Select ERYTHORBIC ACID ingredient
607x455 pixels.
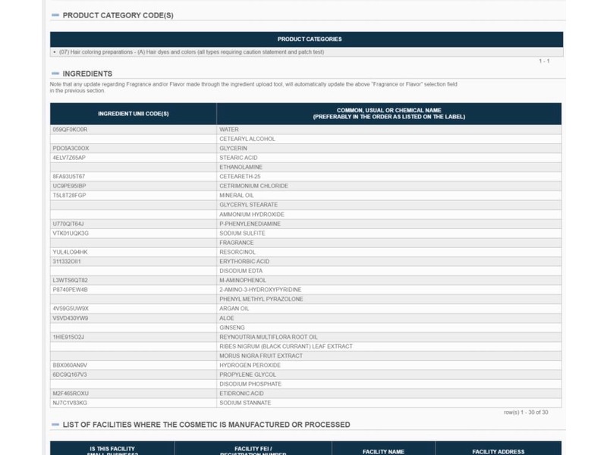tap(244, 262)
